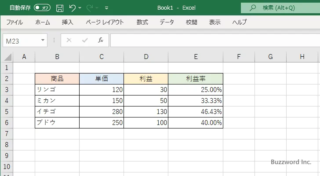Screen dimensions: 320x176
Task: Select row 7 header
Action: pos(7,134)
